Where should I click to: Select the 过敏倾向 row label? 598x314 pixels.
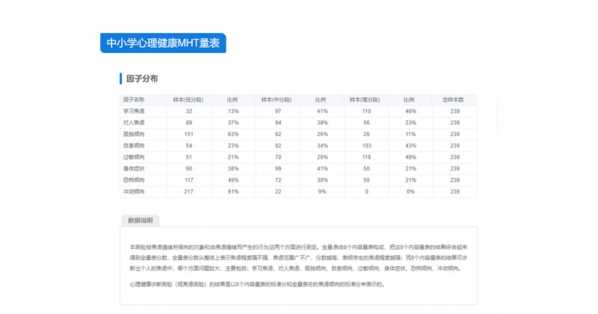tap(134, 157)
